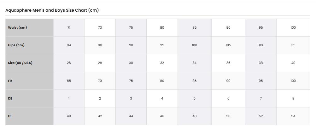The height and width of the screenshot is (132, 316).
Task: Select UK / USA size 32 cell
Action: tap(162, 63)
